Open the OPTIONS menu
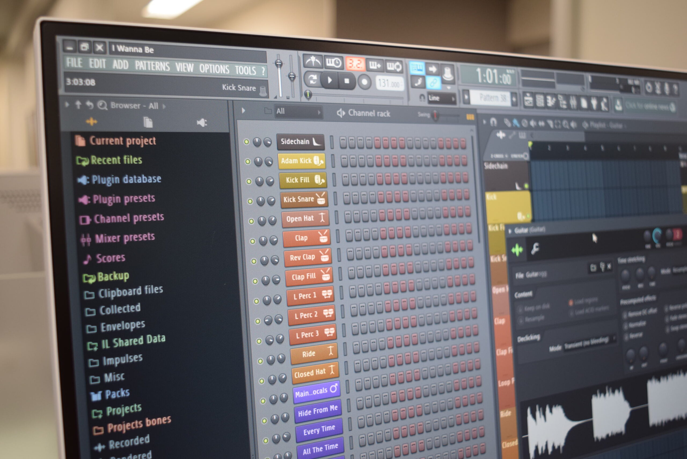The width and height of the screenshot is (687, 459). (x=214, y=69)
